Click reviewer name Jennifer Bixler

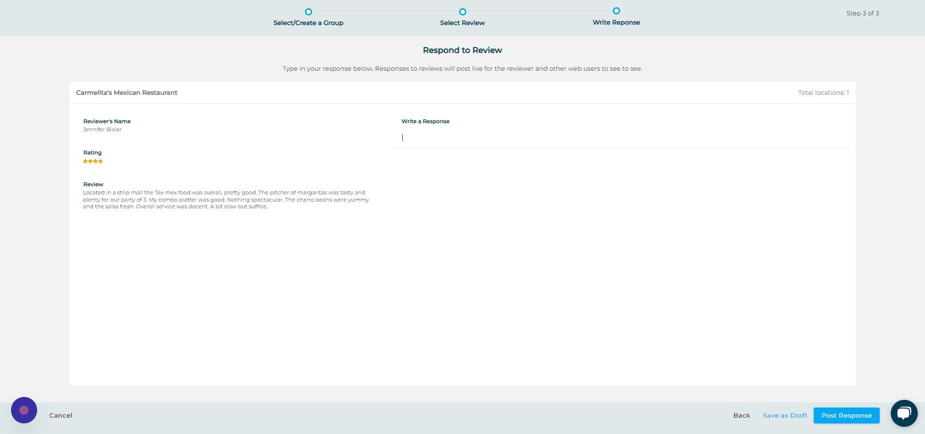click(x=102, y=129)
